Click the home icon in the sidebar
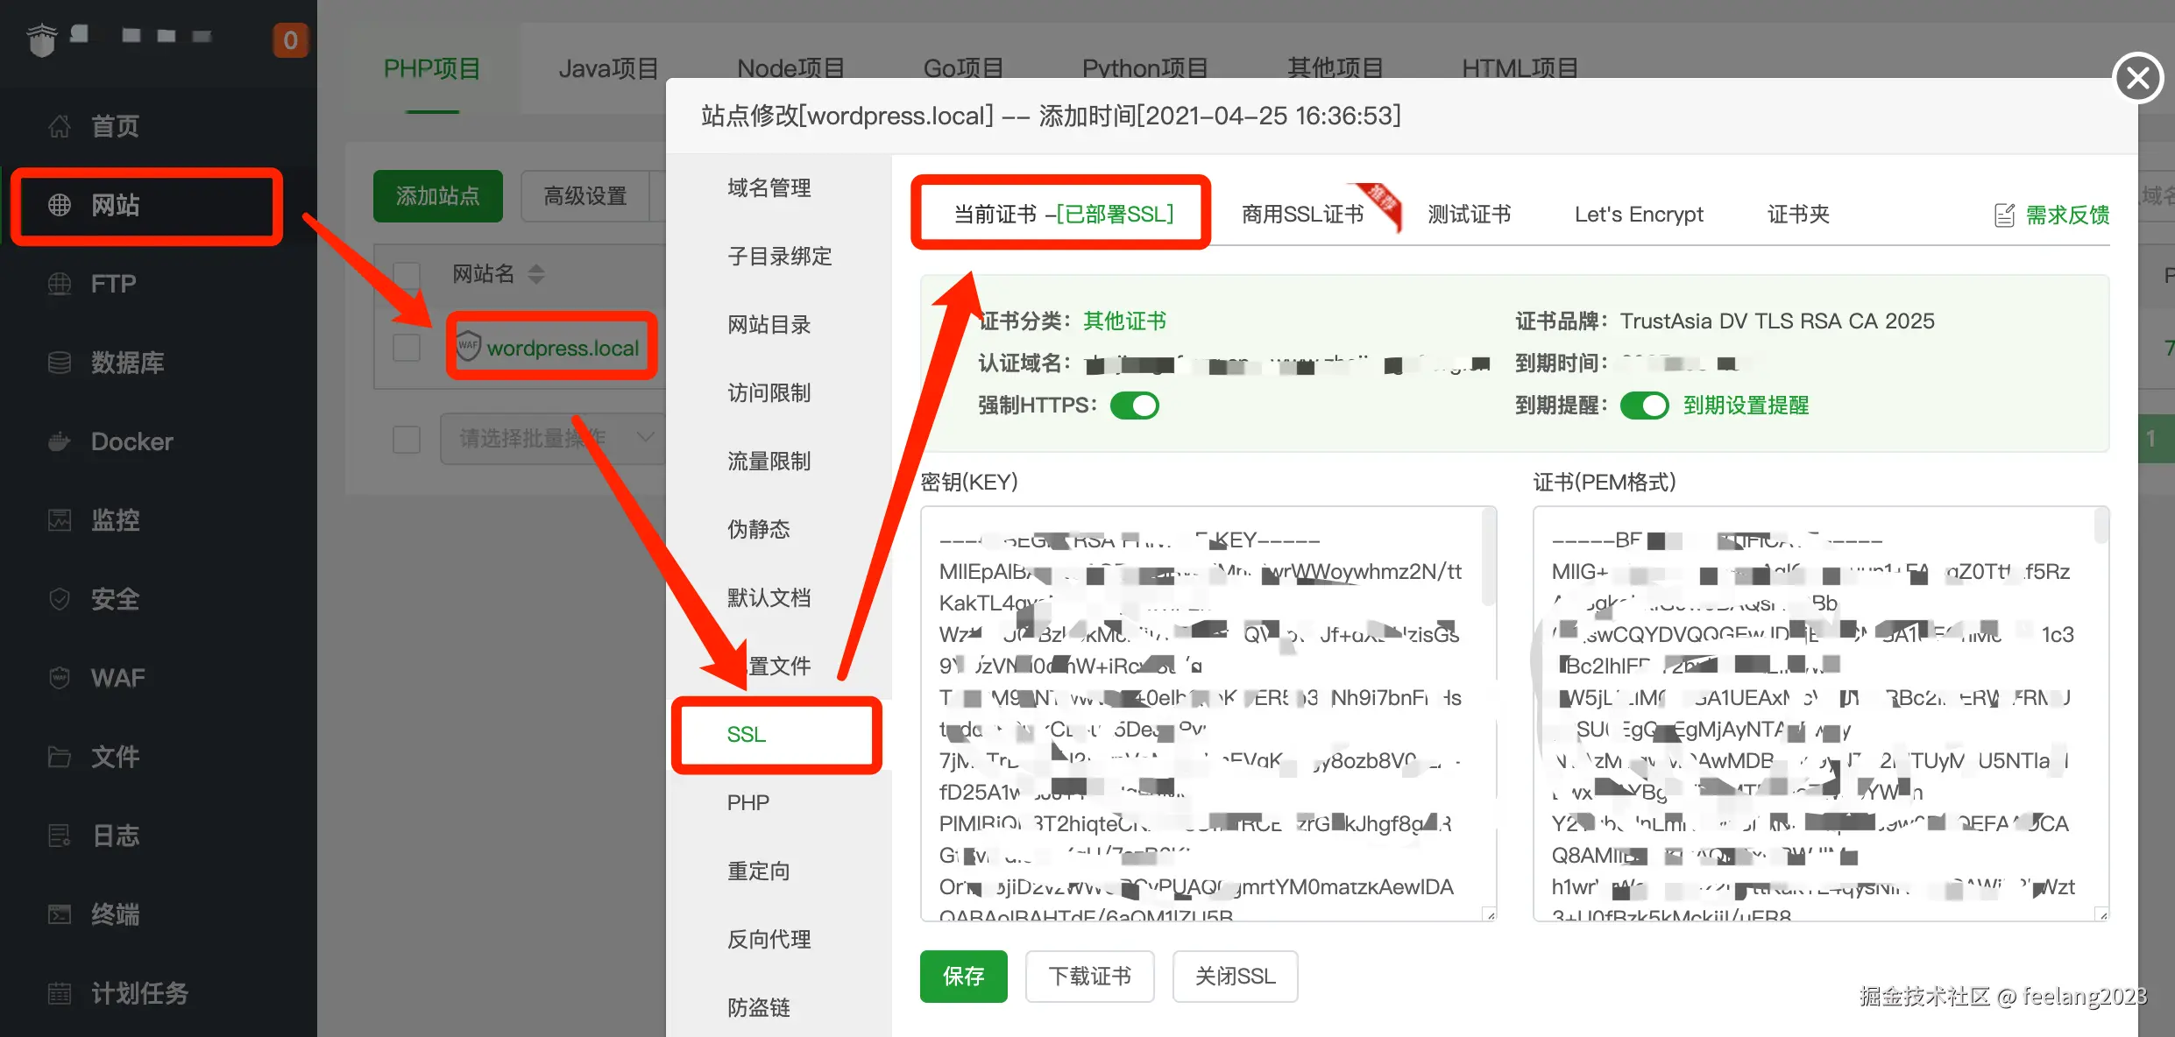 pos(60,126)
